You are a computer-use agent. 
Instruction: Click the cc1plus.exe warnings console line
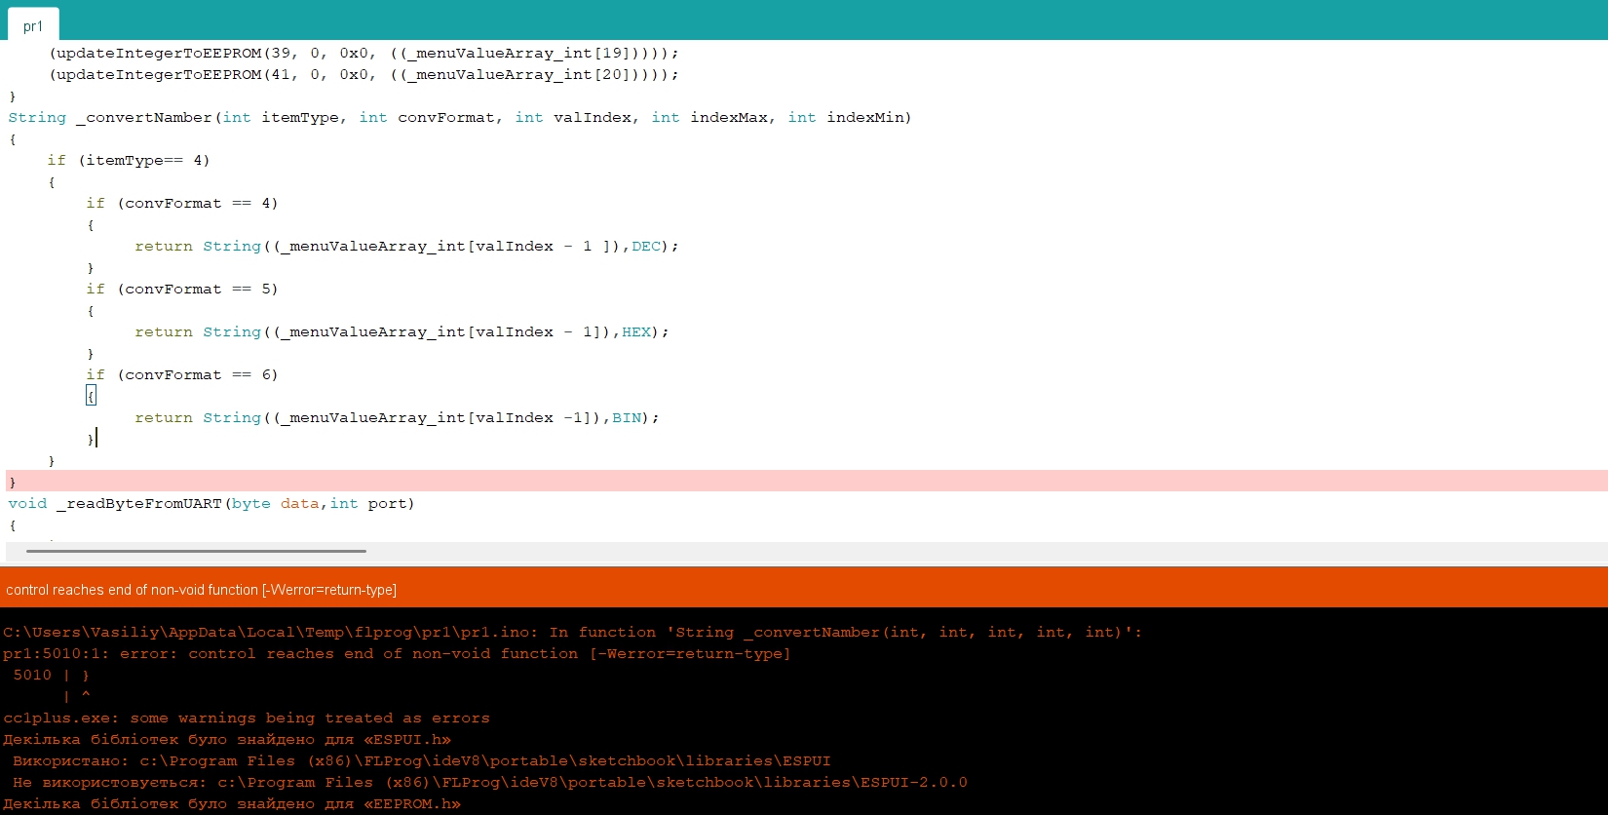pos(246,718)
